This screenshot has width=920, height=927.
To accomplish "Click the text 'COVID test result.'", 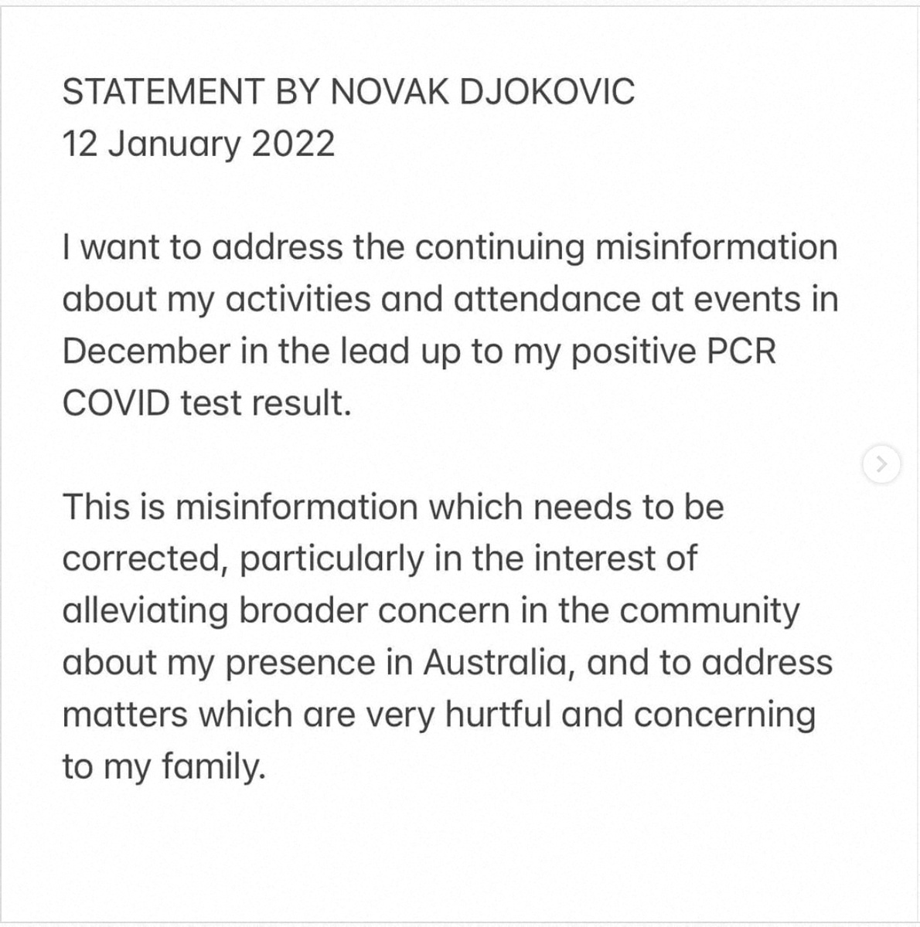I will click(206, 403).
